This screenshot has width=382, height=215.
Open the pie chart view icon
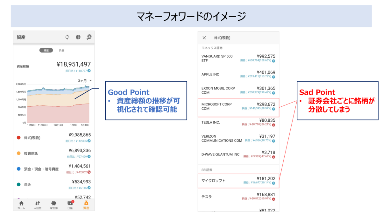(x=78, y=37)
